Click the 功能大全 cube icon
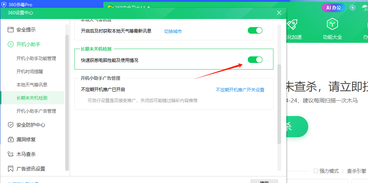368x183 pixels. [332, 24]
